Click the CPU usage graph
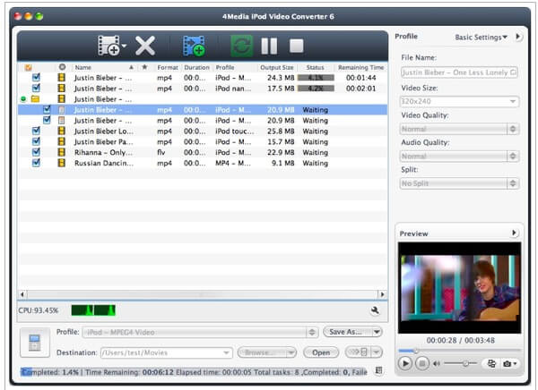538x390 pixels. pyautogui.click(x=93, y=310)
